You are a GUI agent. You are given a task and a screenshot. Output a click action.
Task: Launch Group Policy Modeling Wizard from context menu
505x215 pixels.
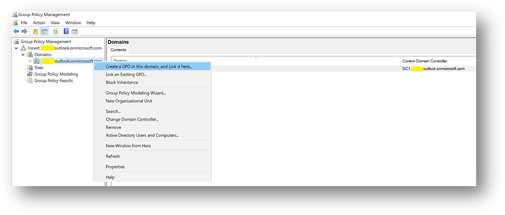coord(152,93)
